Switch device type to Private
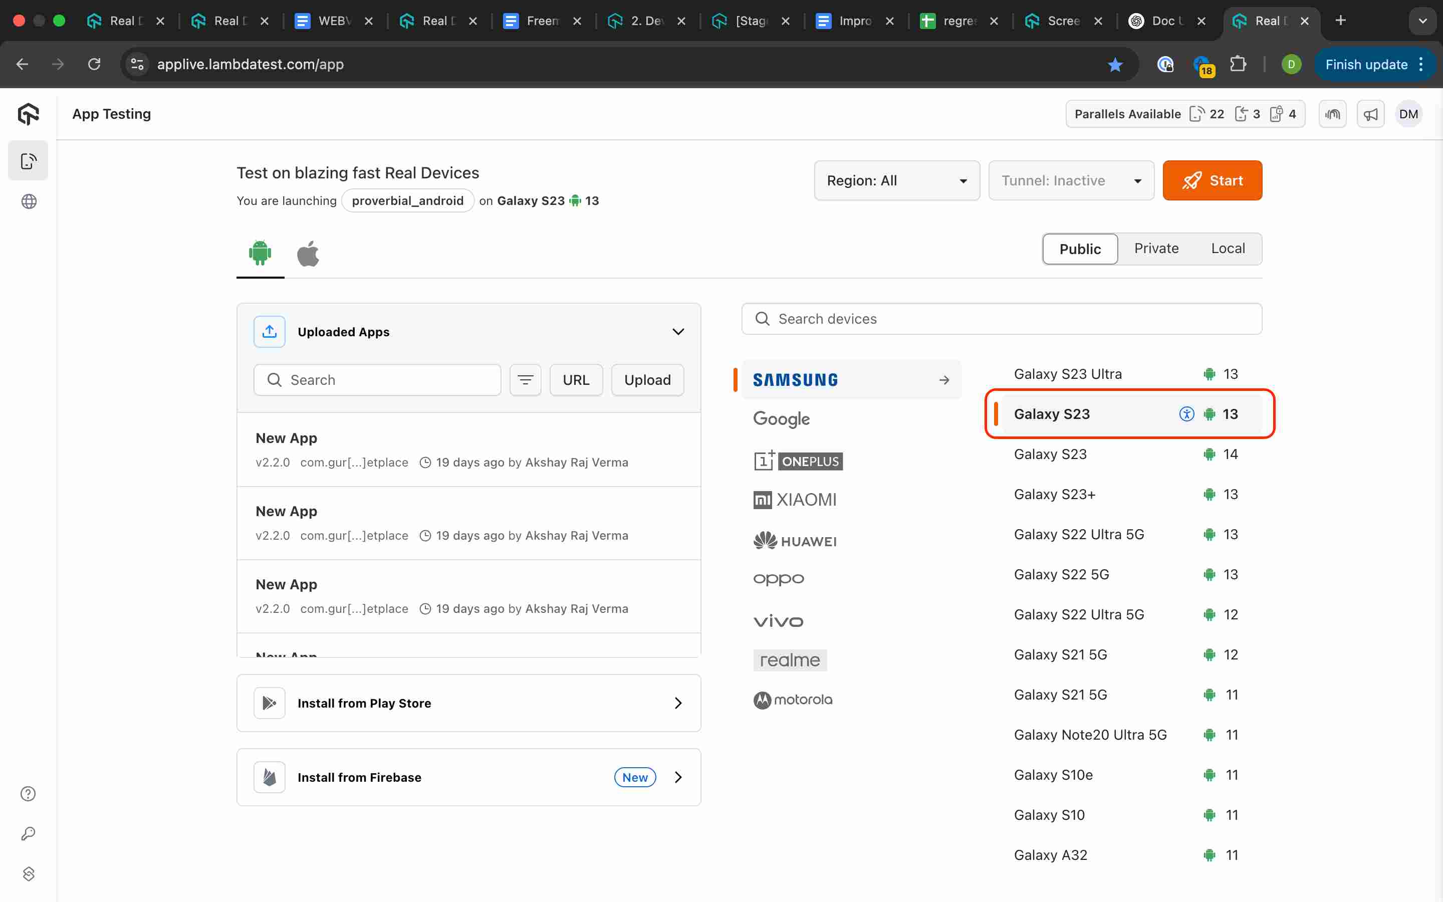The height and width of the screenshot is (902, 1443). click(1156, 249)
